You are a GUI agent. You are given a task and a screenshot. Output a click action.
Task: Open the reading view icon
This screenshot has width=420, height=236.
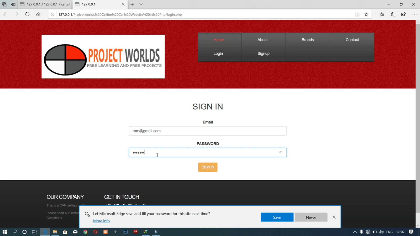[357, 14]
